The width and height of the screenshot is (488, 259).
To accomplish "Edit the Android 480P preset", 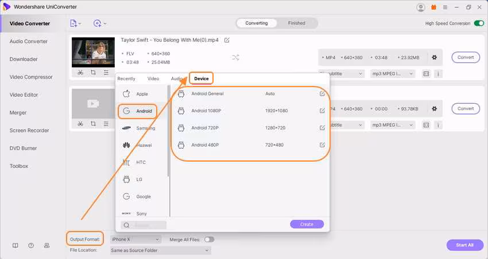I will [322, 145].
